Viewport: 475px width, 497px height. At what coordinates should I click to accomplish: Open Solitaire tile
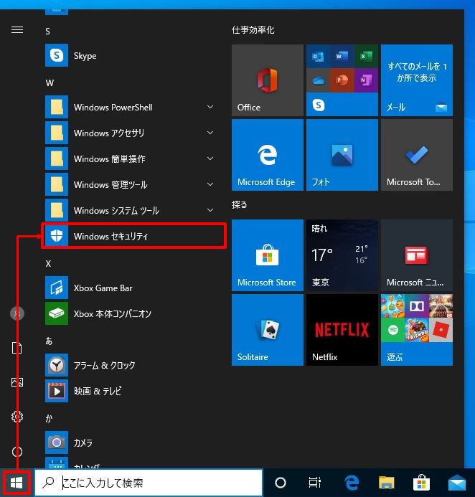coord(268,330)
